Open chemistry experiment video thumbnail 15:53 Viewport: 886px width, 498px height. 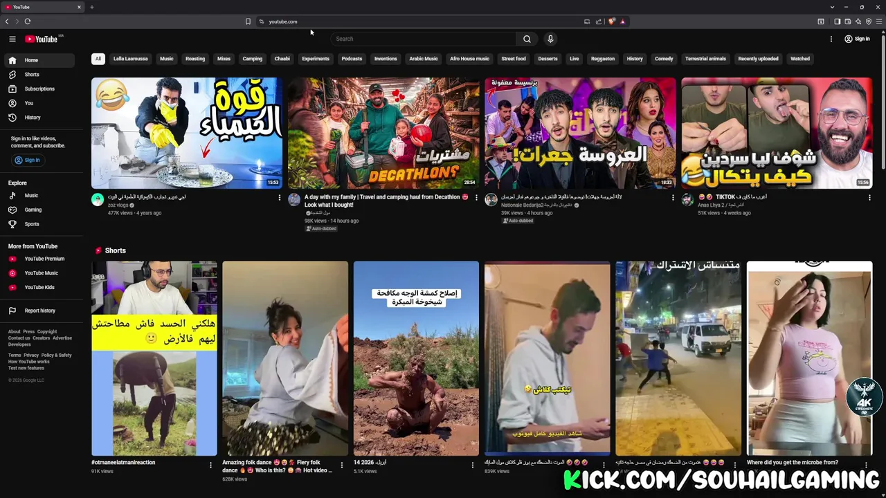pos(187,133)
